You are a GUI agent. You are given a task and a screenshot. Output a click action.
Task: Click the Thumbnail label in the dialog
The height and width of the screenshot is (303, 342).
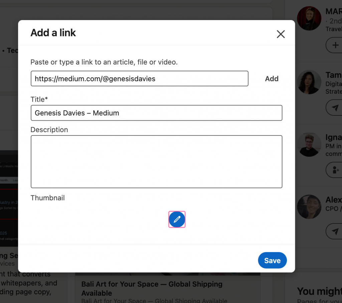click(47, 198)
